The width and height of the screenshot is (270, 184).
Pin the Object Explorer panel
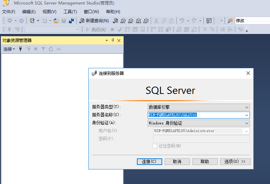tap(113, 41)
